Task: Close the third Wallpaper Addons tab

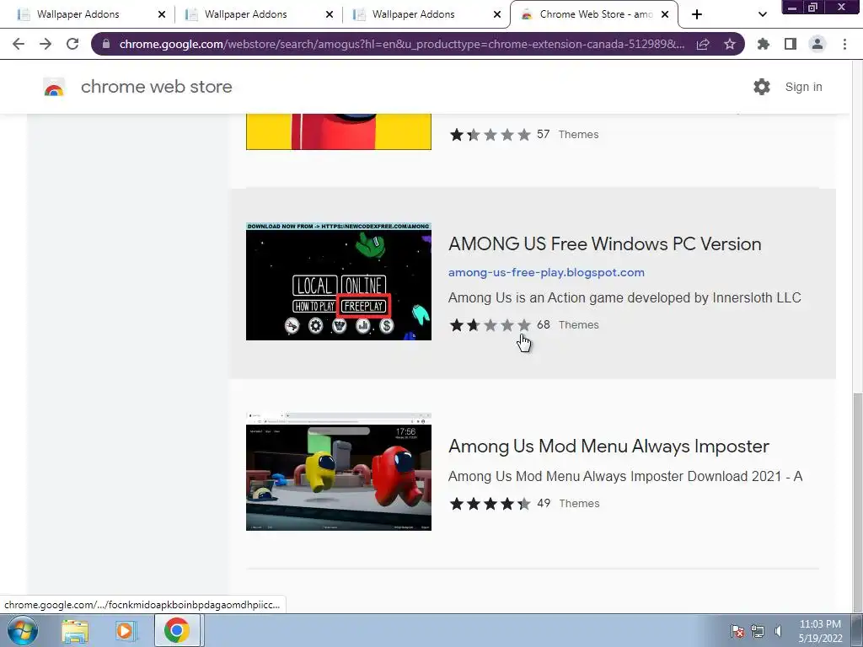Action: click(x=497, y=14)
